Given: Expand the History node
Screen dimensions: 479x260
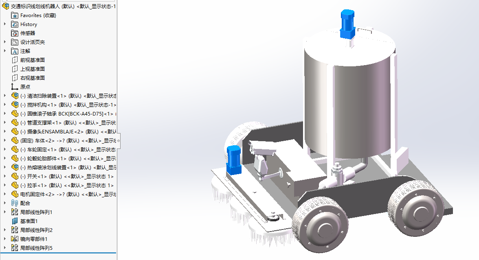Looking at the screenshot, I should tap(4, 24).
